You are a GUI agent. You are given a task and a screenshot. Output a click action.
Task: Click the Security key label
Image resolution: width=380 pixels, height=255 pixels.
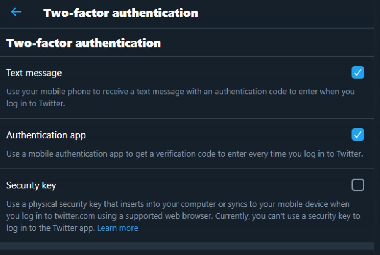point(31,185)
